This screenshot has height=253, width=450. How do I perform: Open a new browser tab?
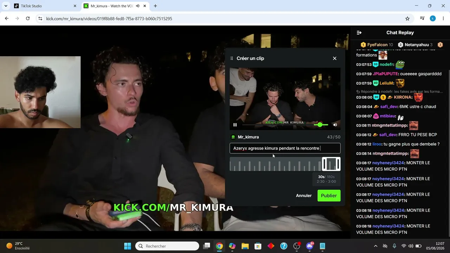[155, 6]
